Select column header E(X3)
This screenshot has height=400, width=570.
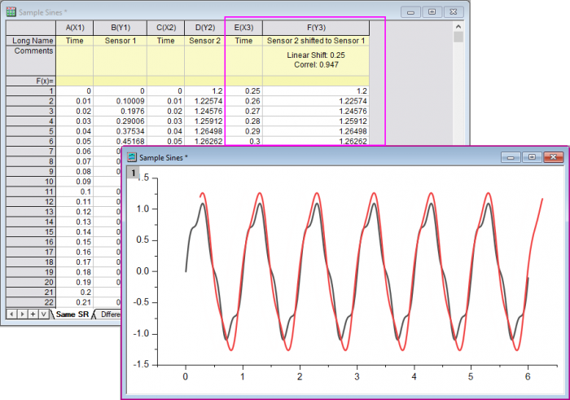(x=243, y=28)
